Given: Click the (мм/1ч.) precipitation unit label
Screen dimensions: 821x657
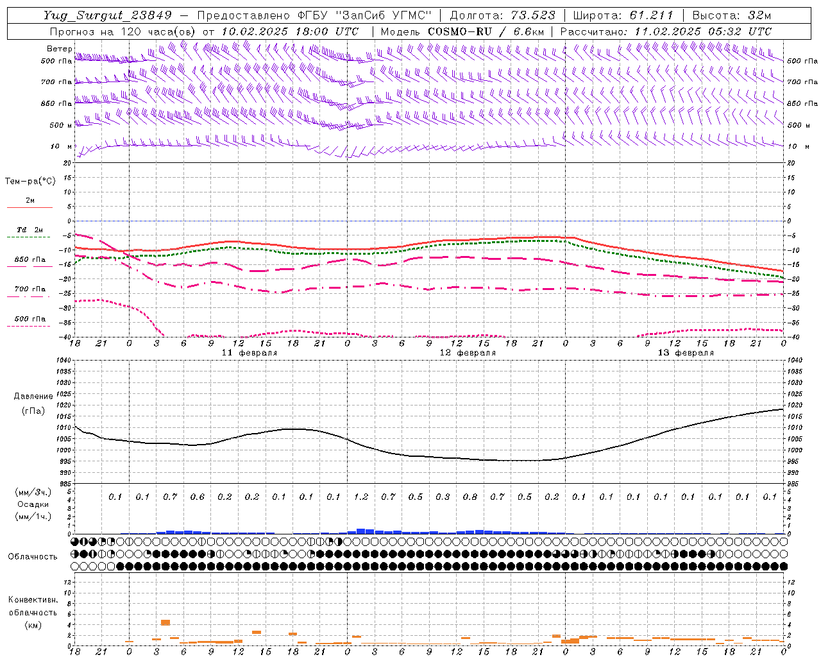Looking at the screenshot, I should pos(33,516).
